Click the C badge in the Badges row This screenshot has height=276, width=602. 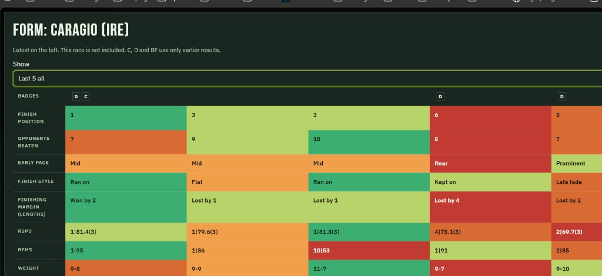86,96
